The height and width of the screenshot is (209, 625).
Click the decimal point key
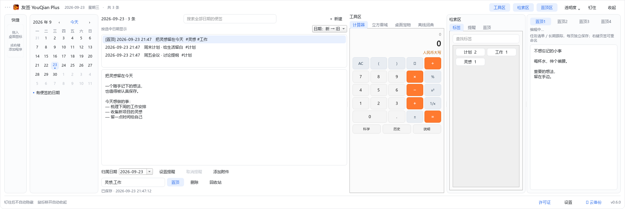coord(397,117)
